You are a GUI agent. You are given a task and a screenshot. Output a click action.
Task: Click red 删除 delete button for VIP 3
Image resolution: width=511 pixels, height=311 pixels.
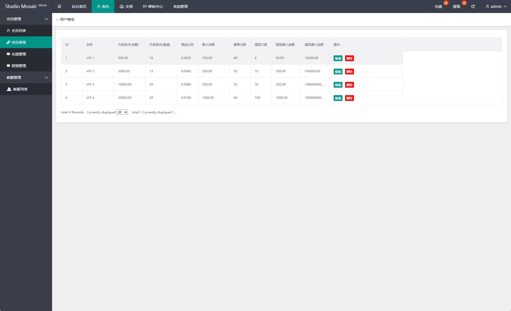coord(349,85)
